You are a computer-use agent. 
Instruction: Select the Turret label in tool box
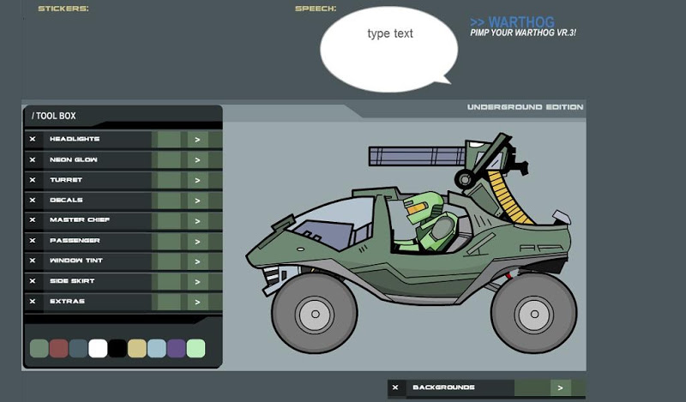pyautogui.click(x=66, y=180)
